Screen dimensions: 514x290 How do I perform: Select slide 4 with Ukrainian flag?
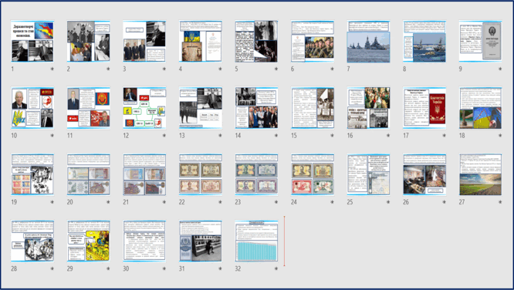[201, 42]
